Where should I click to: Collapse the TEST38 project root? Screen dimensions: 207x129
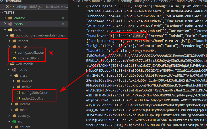tap(2, 13)
